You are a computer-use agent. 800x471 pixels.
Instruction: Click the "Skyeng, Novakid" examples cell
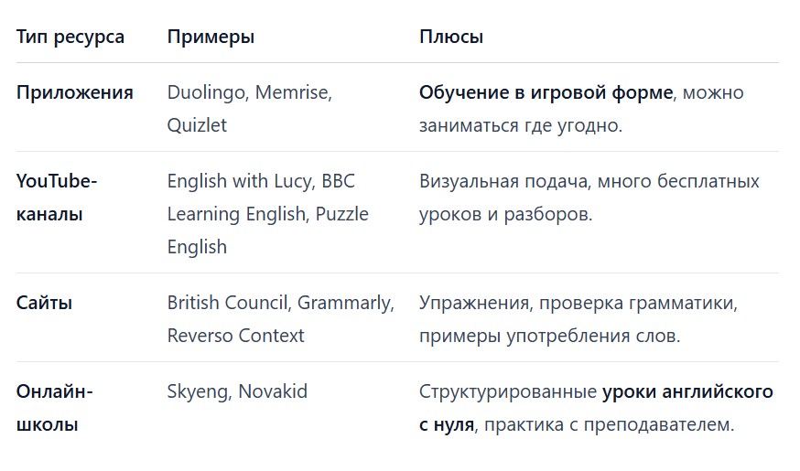click(x=237, y=391)
